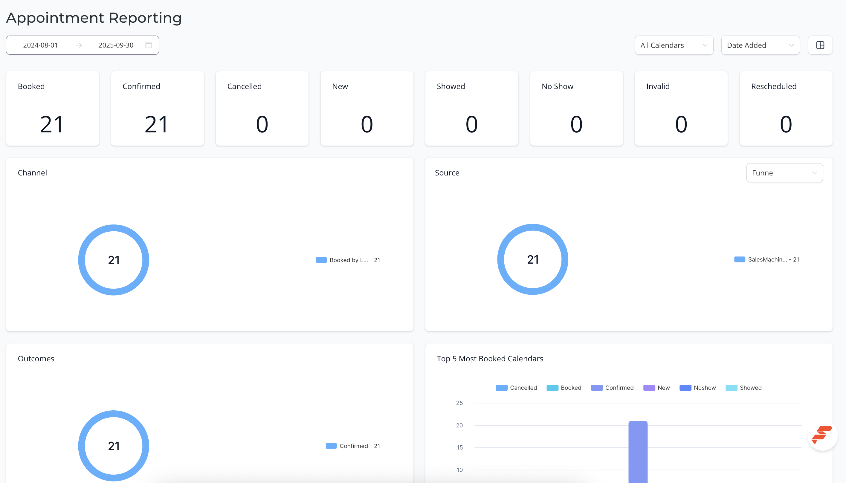Toggle Confirmed series in calendar chart legend
846x483 pixels.
pyautogui.click(x=612, y=387)
